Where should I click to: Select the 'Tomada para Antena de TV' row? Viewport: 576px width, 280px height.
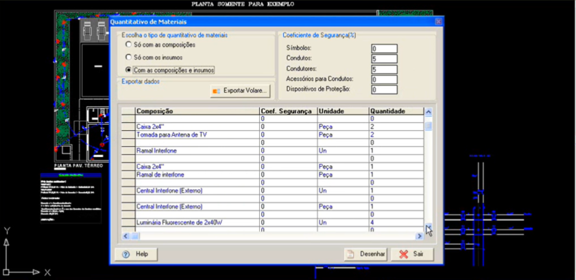pos(197,135)
